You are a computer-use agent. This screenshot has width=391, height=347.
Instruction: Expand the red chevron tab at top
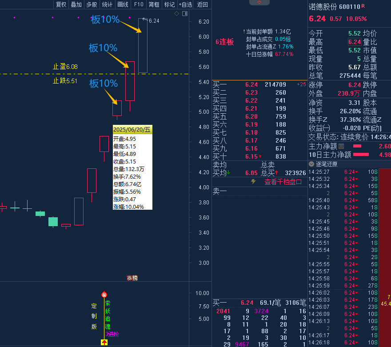point(259,2)
